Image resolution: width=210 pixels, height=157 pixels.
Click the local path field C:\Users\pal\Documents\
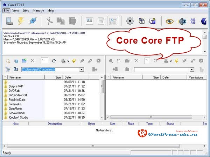click(x=50, y=69)
